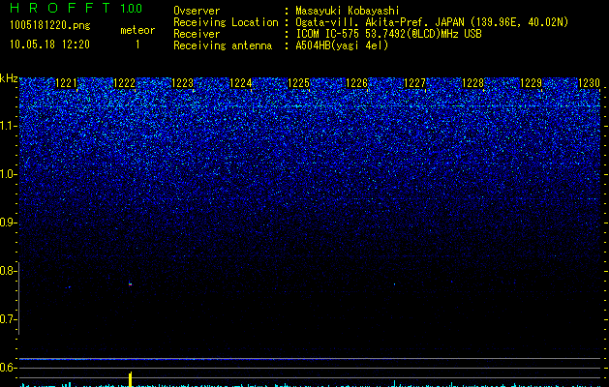
Task: Click the 0.9 kHz axis label
Action: 8,223
